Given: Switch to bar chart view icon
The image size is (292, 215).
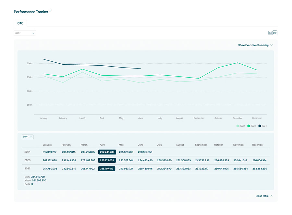Looking at the screenshot, I should tap(270, 33).
